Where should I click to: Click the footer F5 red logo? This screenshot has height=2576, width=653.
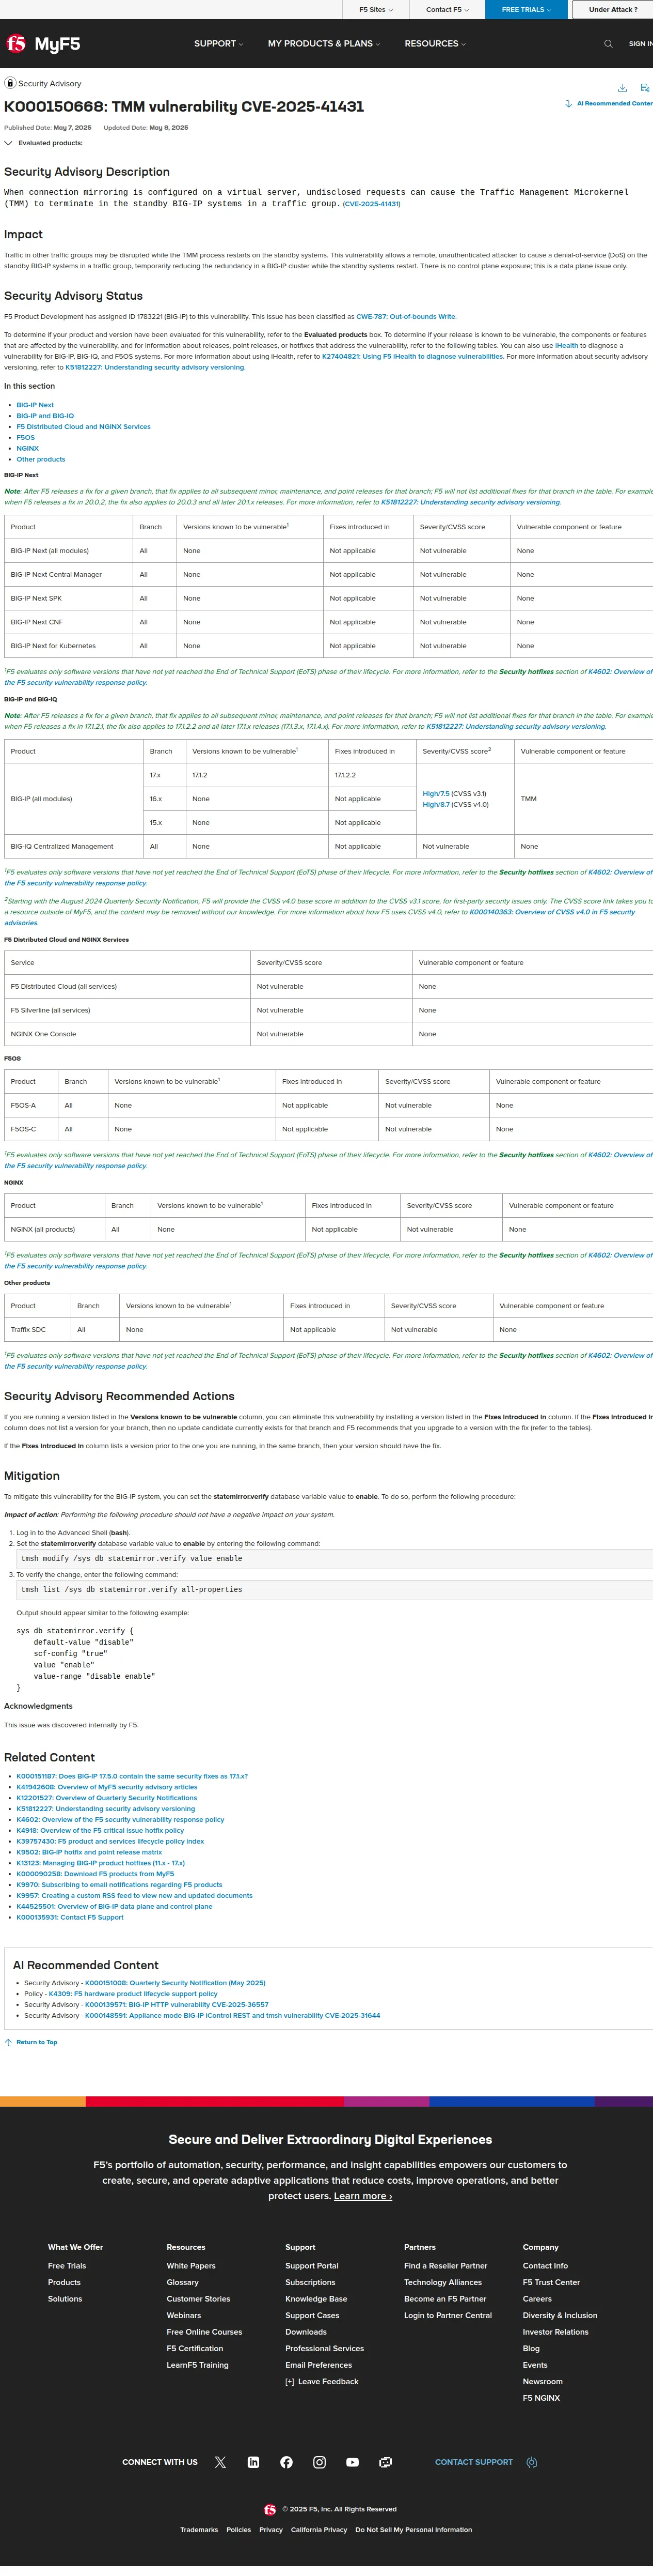(x=269, y=2509)
